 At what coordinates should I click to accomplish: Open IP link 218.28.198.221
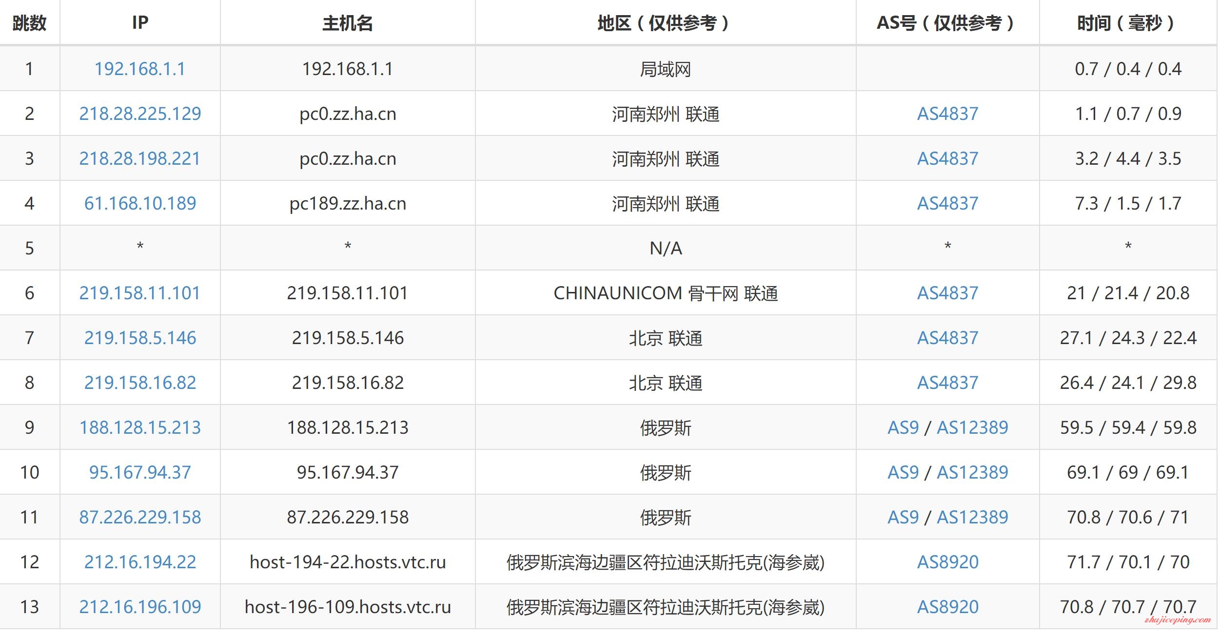click(x=140, y=158)
